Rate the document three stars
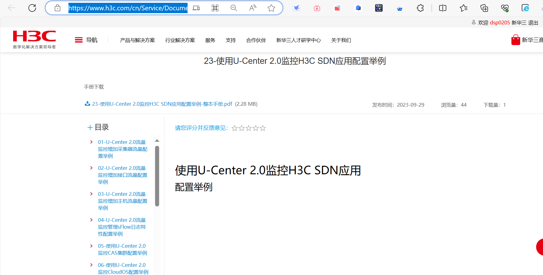This screenshot has height=275, width=543. 249,128
